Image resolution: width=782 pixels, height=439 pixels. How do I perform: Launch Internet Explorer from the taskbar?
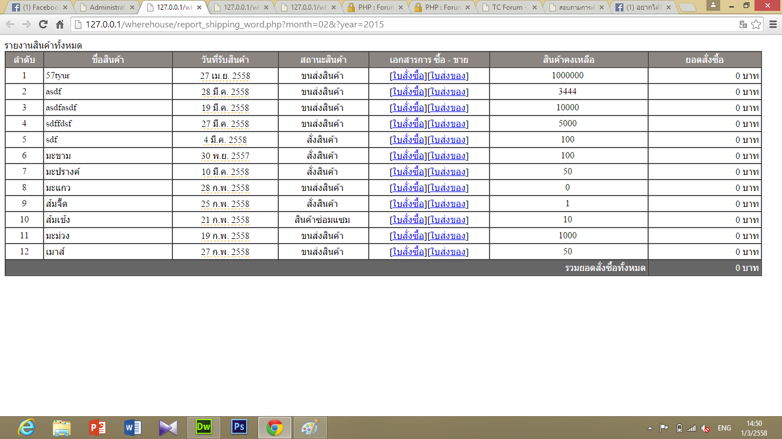26,428
